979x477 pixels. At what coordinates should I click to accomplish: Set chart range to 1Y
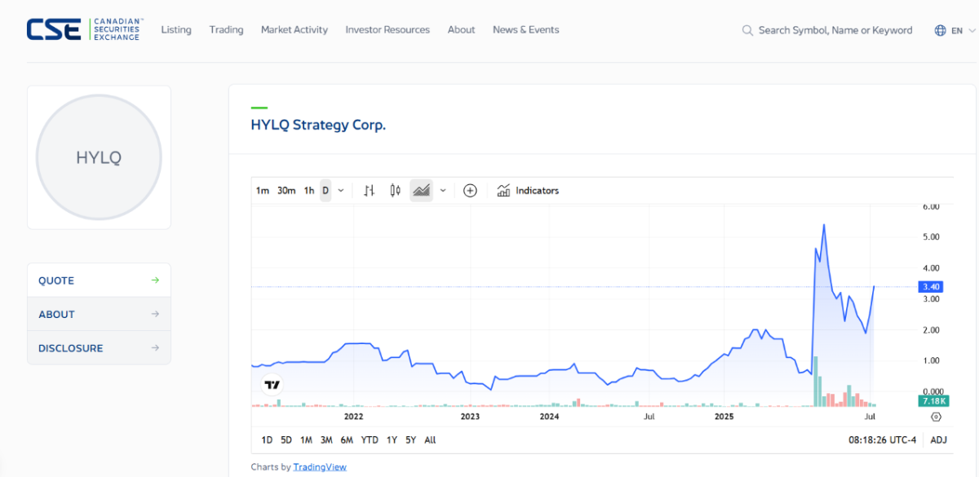pos(392,440)
